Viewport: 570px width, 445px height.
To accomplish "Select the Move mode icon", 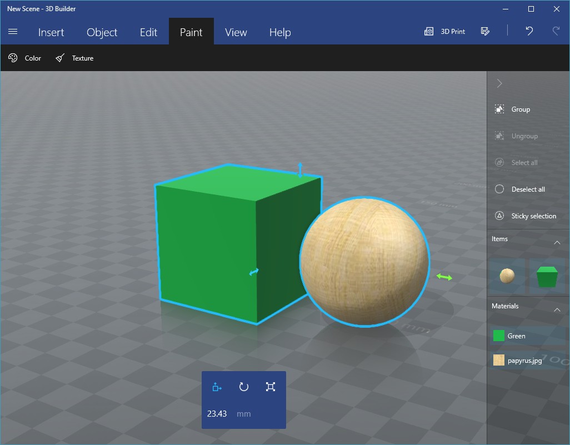I will click(x=217, y=387).
